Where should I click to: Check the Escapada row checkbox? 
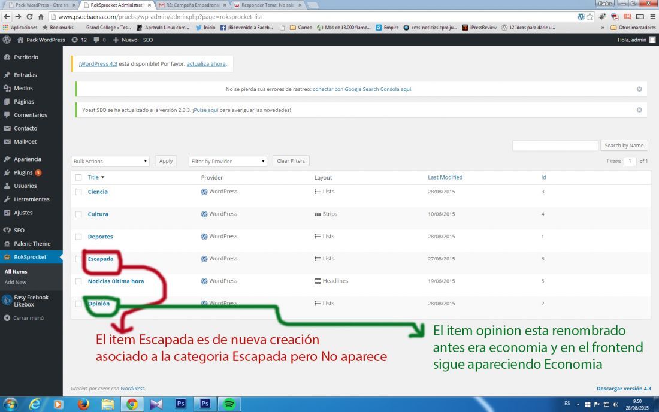(x=78, y=259)
